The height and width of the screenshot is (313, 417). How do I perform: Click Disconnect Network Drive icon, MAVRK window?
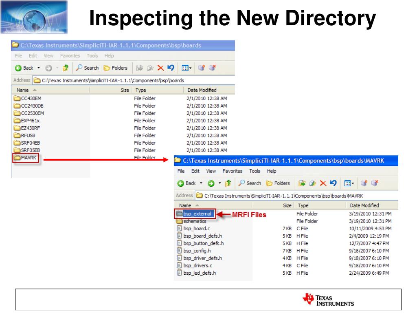[x=375, y=183]
